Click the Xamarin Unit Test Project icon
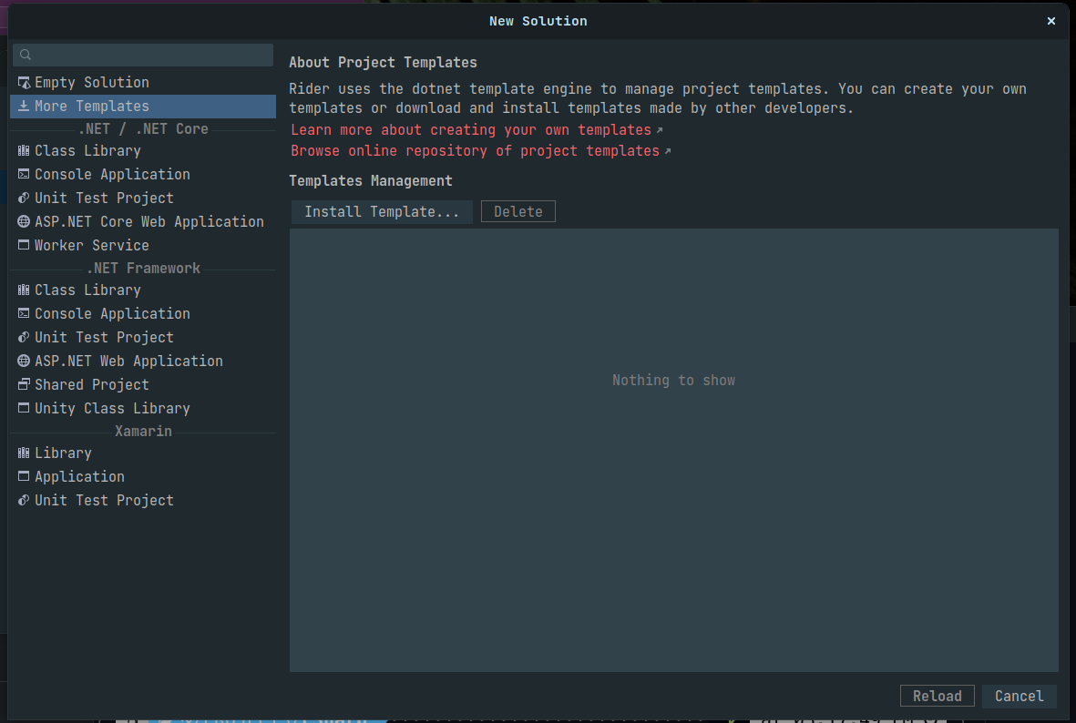Viewport: 1076px width, 723px height. [x=24, y=500]
